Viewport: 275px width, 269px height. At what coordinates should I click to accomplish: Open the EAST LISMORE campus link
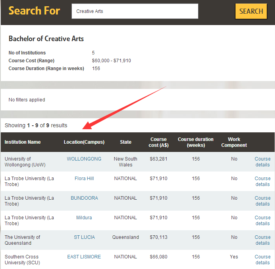84,257
